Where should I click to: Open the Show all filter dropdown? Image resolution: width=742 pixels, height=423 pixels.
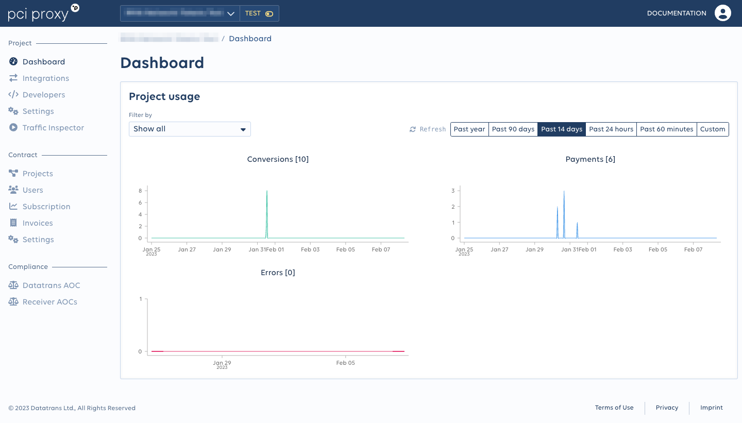coord(190,129)
